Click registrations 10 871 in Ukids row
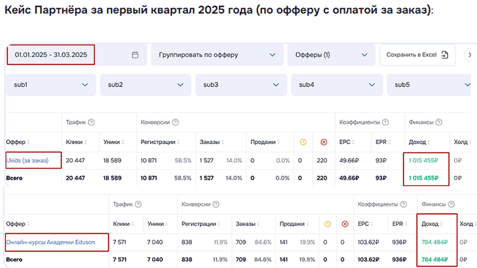The height and width of the screenshot is (268, 477). [149, 161]
